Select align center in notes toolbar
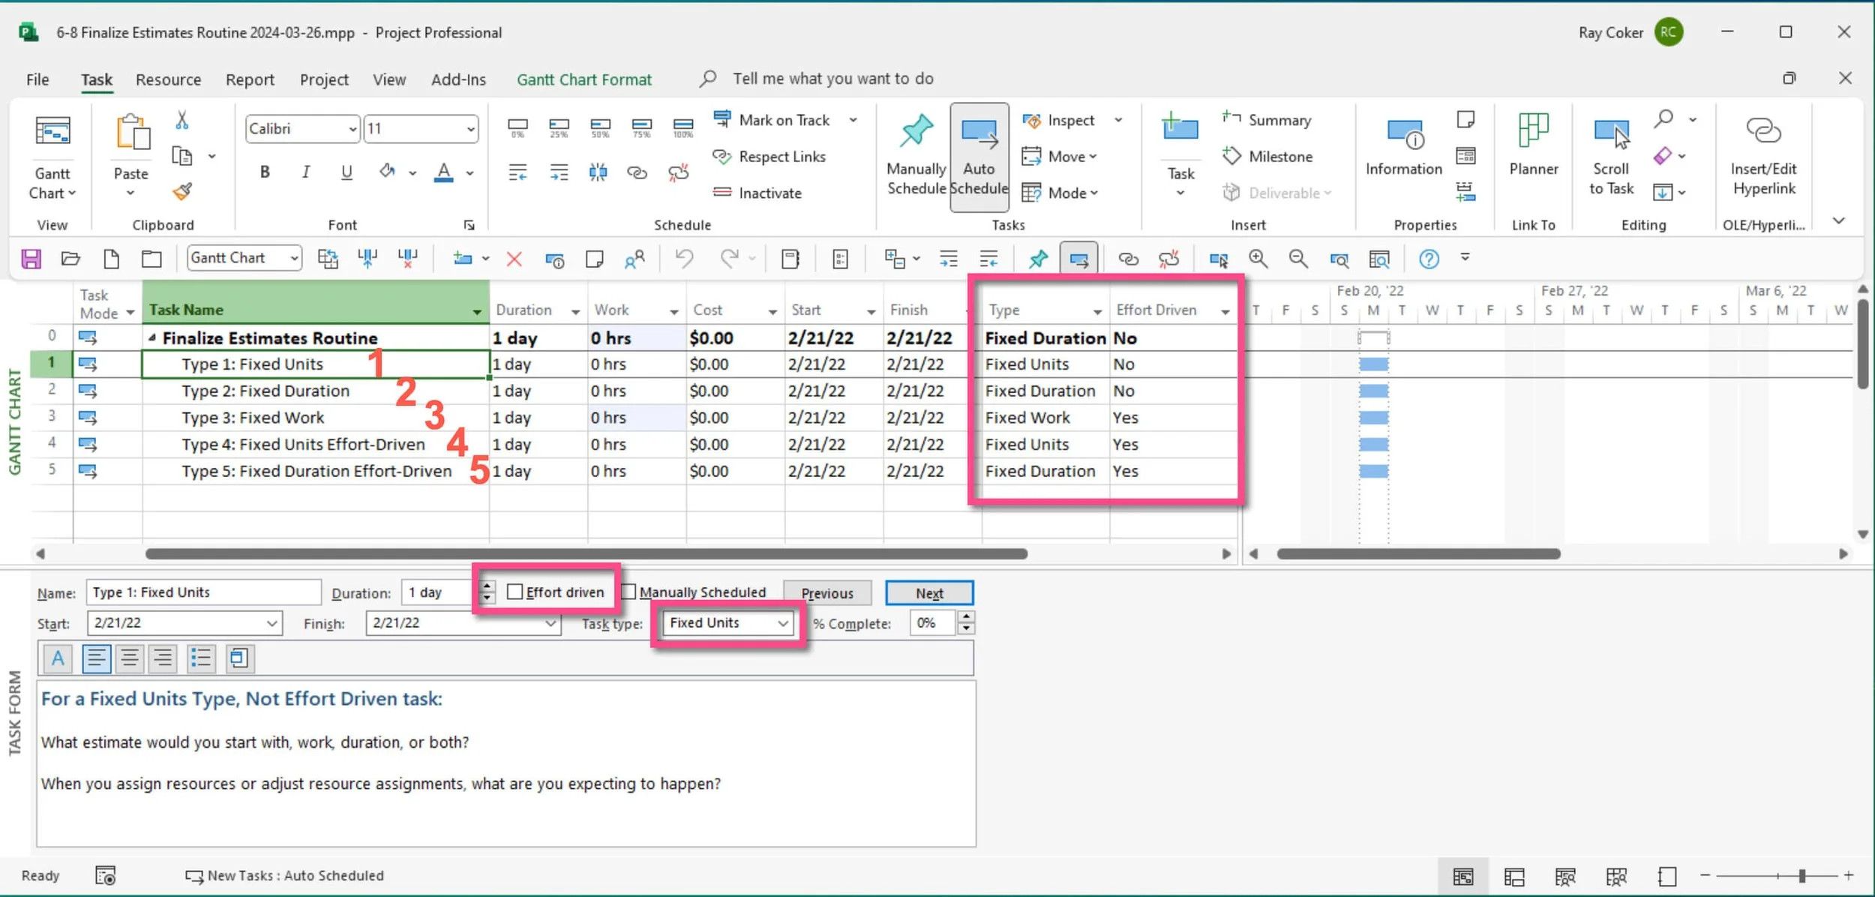Viewport: 1875px width, 897px height. (129, 658)
